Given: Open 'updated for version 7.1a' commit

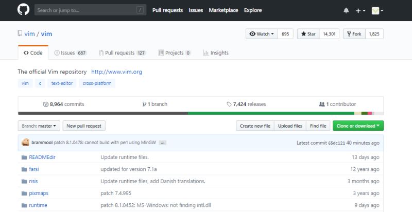Looking at the screenshot, I should pyautogui.click(x=129, y=169).
